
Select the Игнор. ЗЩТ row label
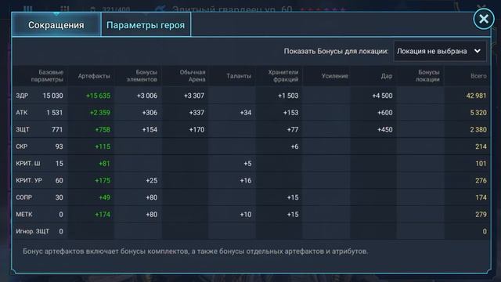pyautogui.click(x=33, y=231)
